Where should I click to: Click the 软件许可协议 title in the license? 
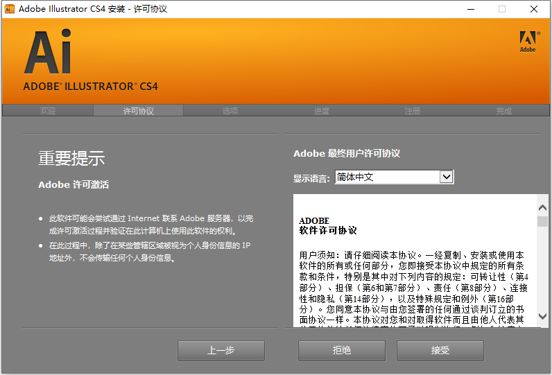tap(328, 230)
